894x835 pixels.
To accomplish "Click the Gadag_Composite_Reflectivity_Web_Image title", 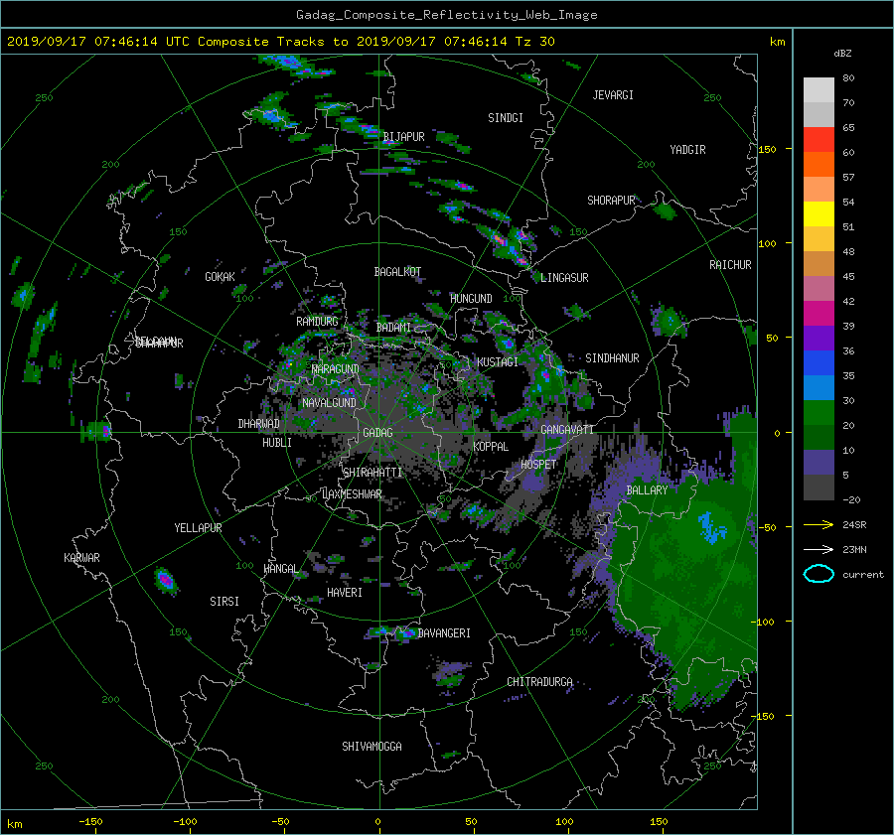I will point(446,15).
